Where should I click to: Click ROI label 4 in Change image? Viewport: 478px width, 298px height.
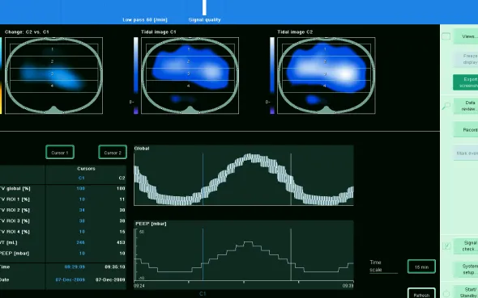pos(52,86)
